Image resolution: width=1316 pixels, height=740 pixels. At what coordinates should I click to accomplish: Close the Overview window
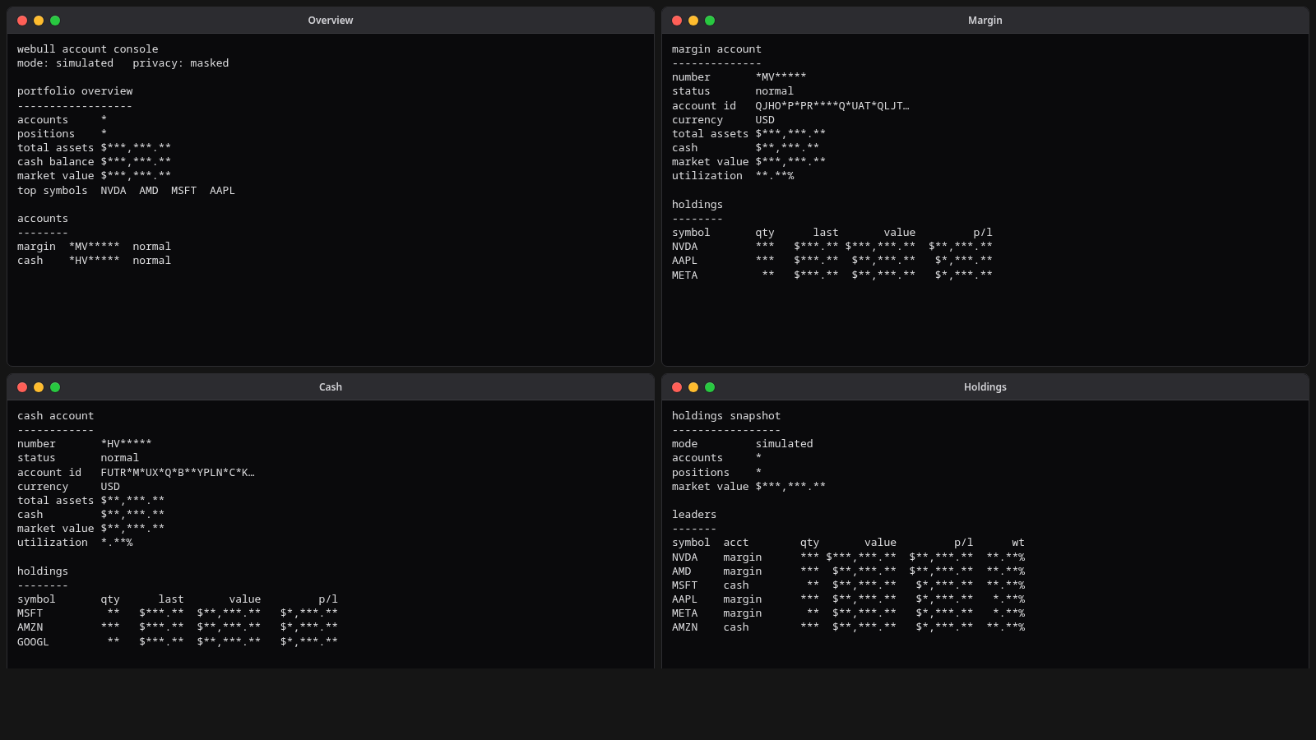(x=22, y=21)
